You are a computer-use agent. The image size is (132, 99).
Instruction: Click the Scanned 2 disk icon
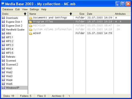pyautogui.click(x=3, y=64)
